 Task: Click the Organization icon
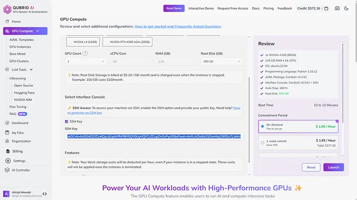(7, 141)
